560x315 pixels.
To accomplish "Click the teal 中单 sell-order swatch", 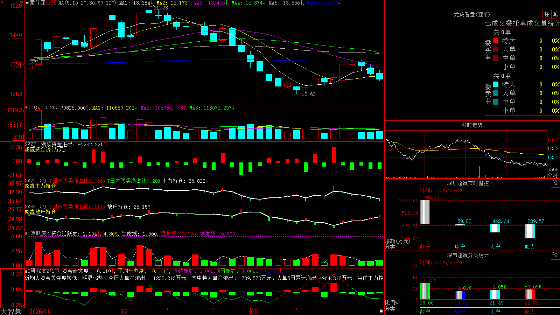I will click(496, 101).
